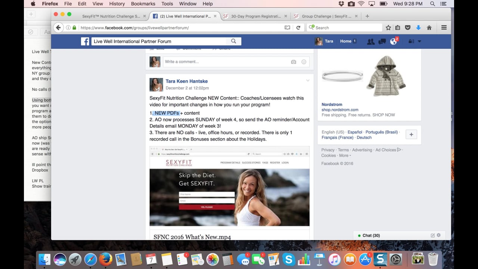
Task: Click the Nordstrom baby coat ad image
Action: pyautogui.click(x=386, y=76)
